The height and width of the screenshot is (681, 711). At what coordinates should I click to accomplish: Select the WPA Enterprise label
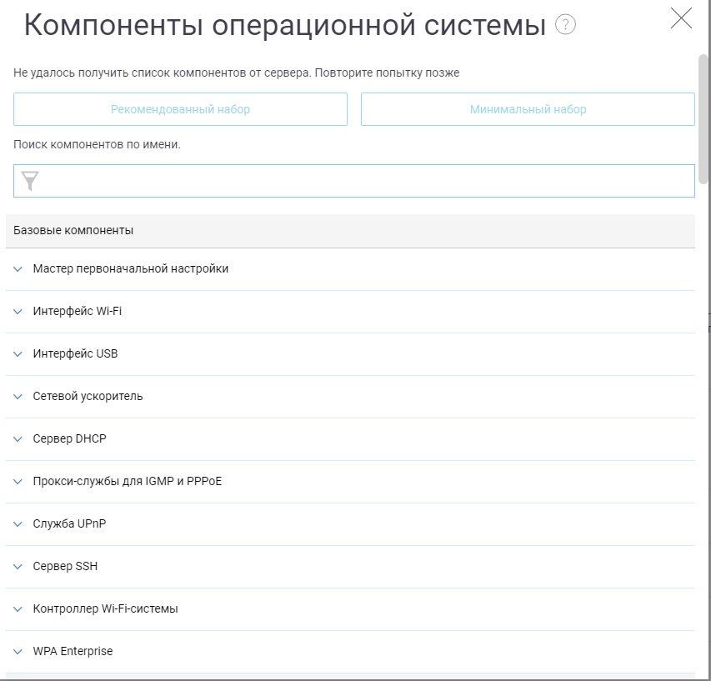coord(73,651)
